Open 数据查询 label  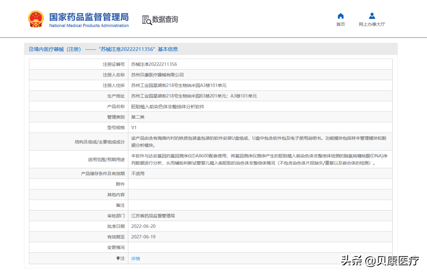coord(165,20)
